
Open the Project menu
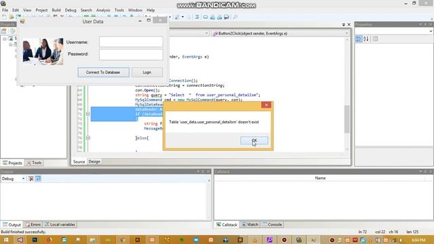coord(41,10)
